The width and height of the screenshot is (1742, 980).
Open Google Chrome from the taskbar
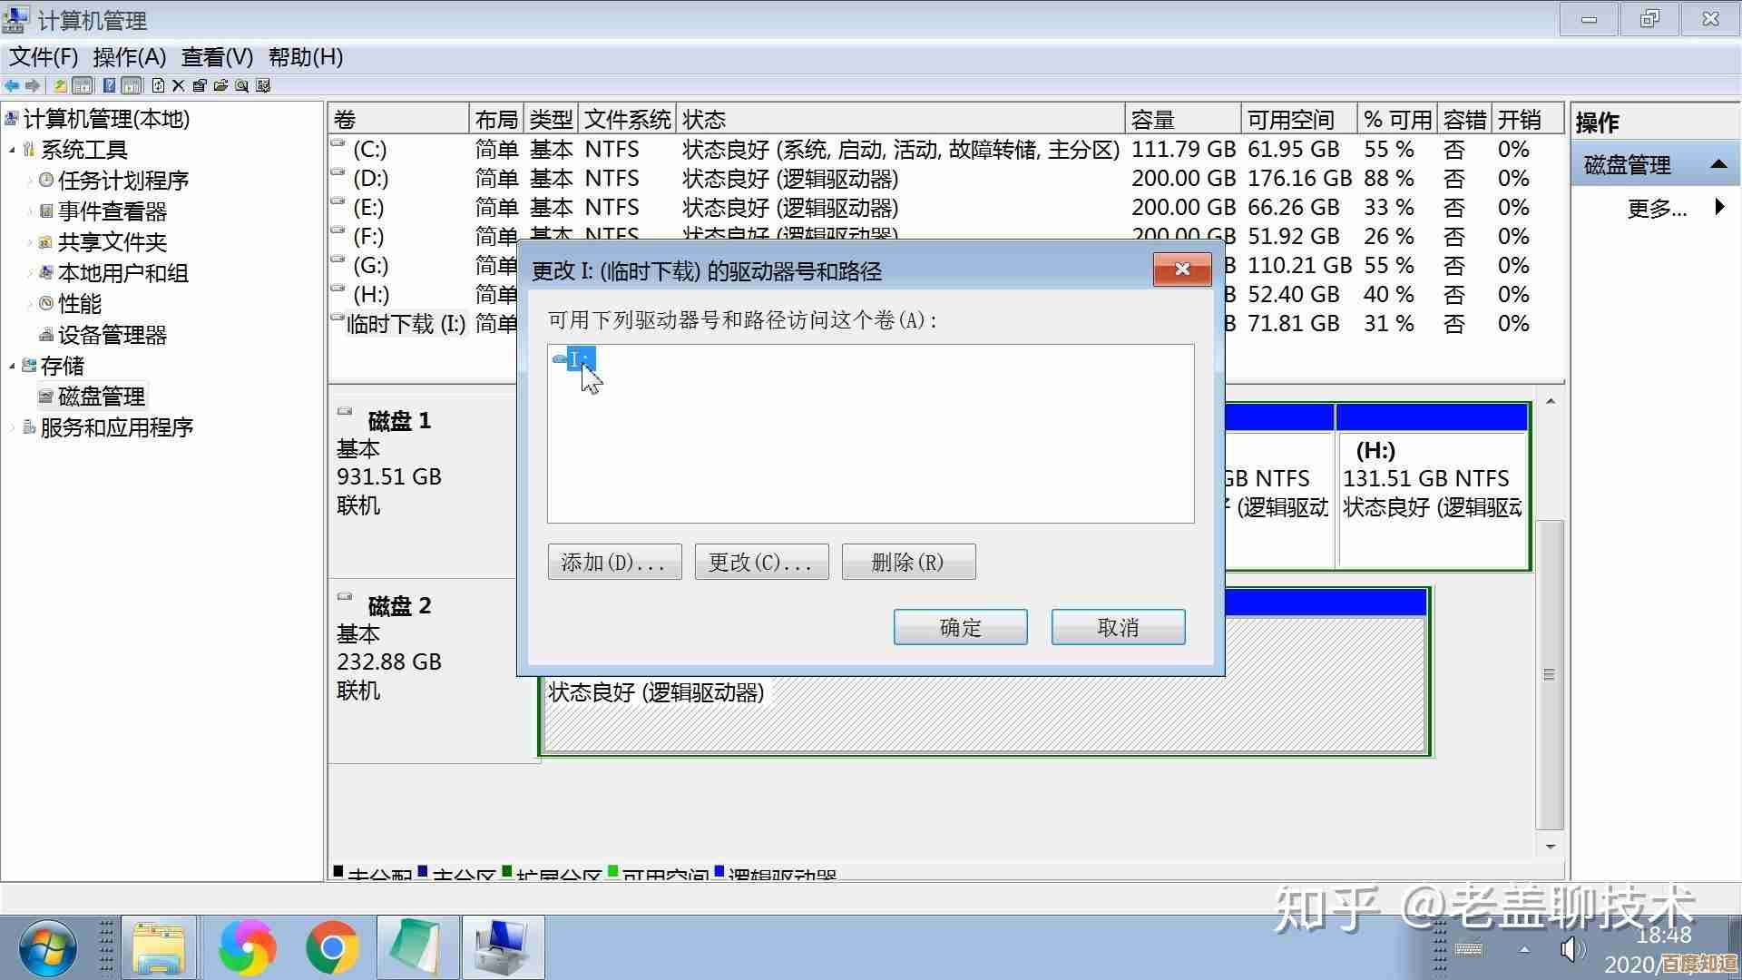pyautogui.click(x=331, y=946)
